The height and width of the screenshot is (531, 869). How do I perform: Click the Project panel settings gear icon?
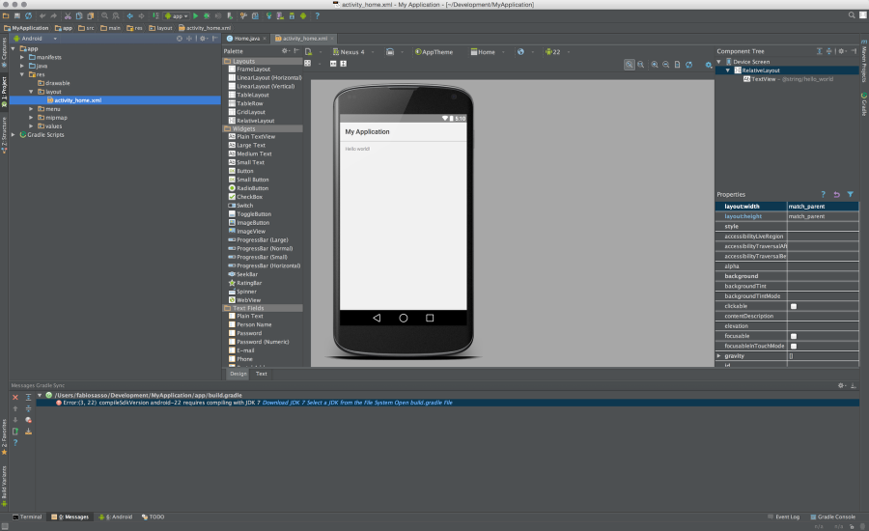click(x=203, y=39)
